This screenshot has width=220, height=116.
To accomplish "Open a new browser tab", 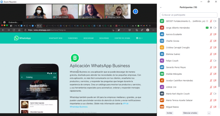I will coord(150,25).
